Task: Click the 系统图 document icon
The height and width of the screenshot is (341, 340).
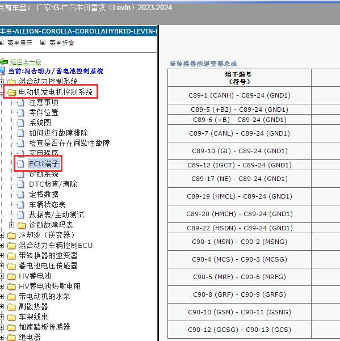Action: pos(21,123)
